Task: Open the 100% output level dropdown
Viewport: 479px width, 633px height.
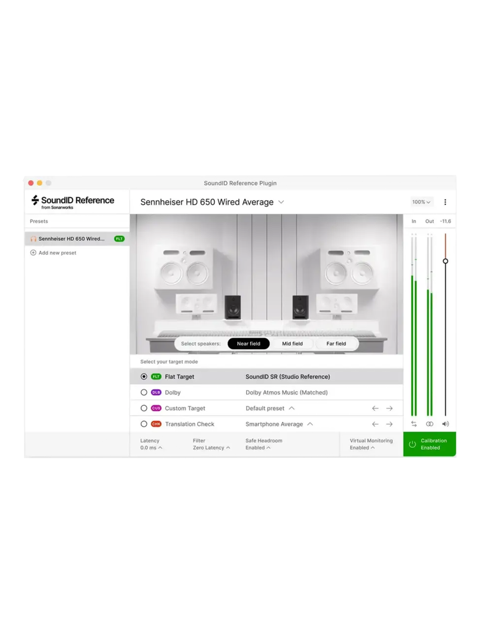Action: (421, 202)
